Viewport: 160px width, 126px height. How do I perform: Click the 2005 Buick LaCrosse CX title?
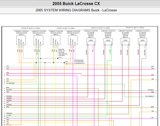pos(76,4)
